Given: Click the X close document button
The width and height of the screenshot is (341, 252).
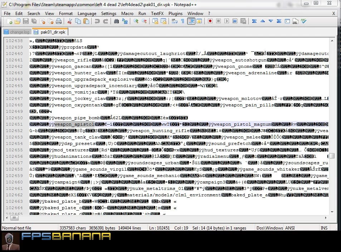Looking at the screenshot, I should click(x=333, y=14).
